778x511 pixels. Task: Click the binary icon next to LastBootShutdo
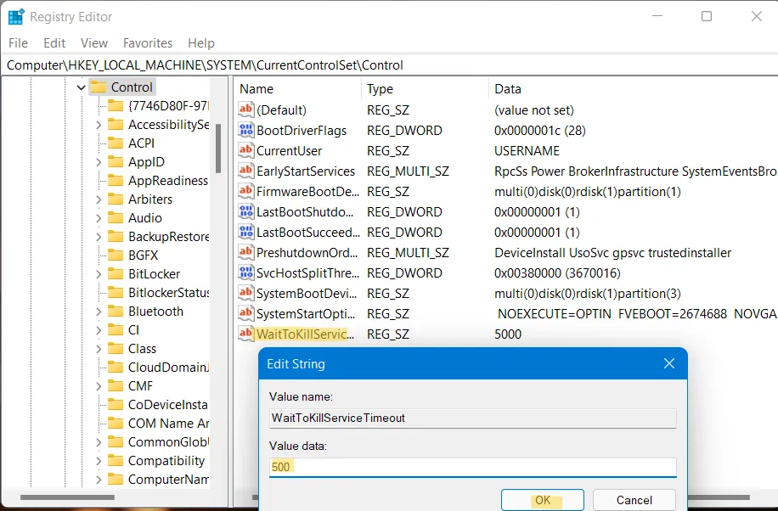246,211
